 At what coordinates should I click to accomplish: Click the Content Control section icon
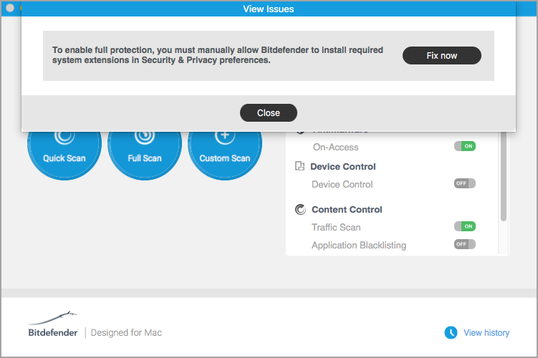300,209
